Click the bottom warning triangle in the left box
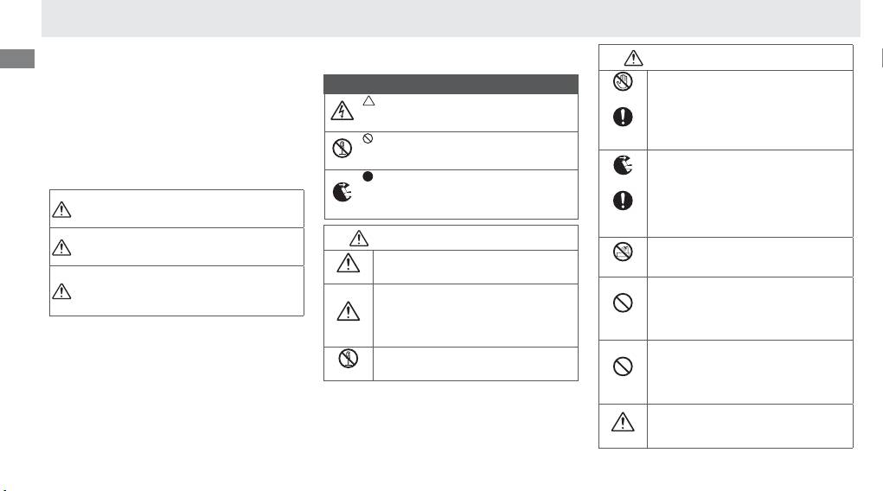Screen dimensions: 883x491 point(61,290)
